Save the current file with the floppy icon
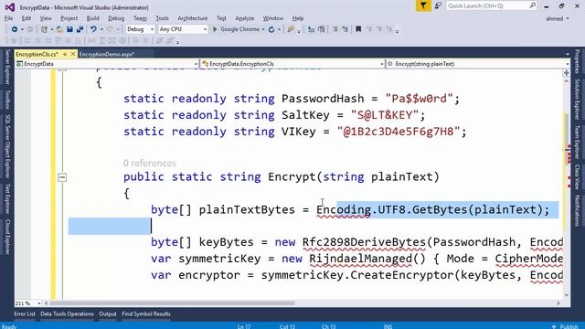585x329 pixels. [69, 29]
